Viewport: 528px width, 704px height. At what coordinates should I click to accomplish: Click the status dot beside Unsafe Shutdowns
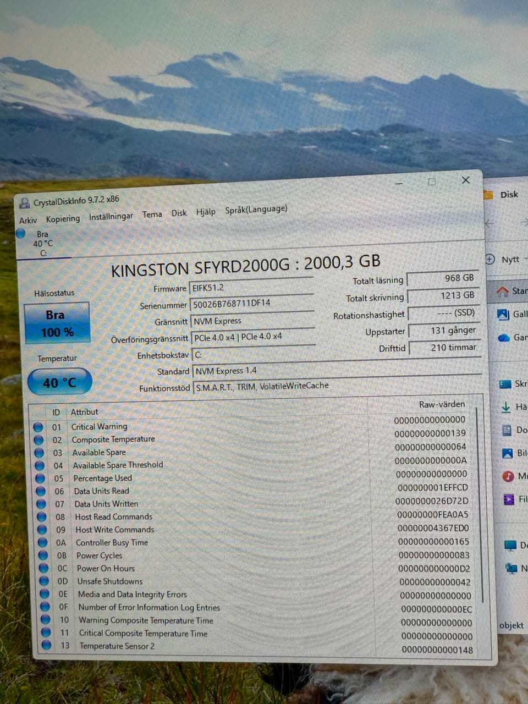(x=44, y=581)
